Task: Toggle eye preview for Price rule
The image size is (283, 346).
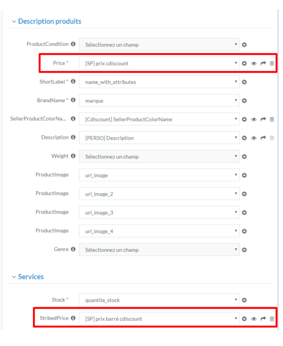Action: [x=254, y=64]
